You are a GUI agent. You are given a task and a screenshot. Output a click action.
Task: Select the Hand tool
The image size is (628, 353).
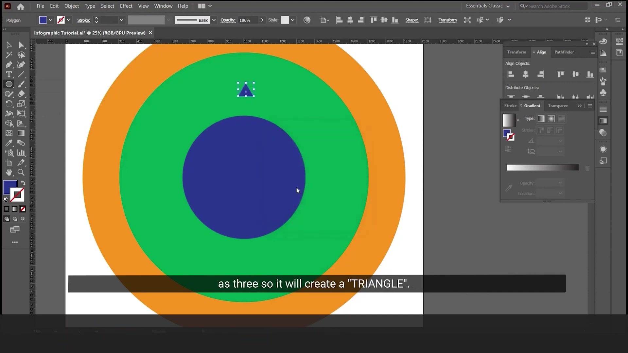click(x=9, y=172)
